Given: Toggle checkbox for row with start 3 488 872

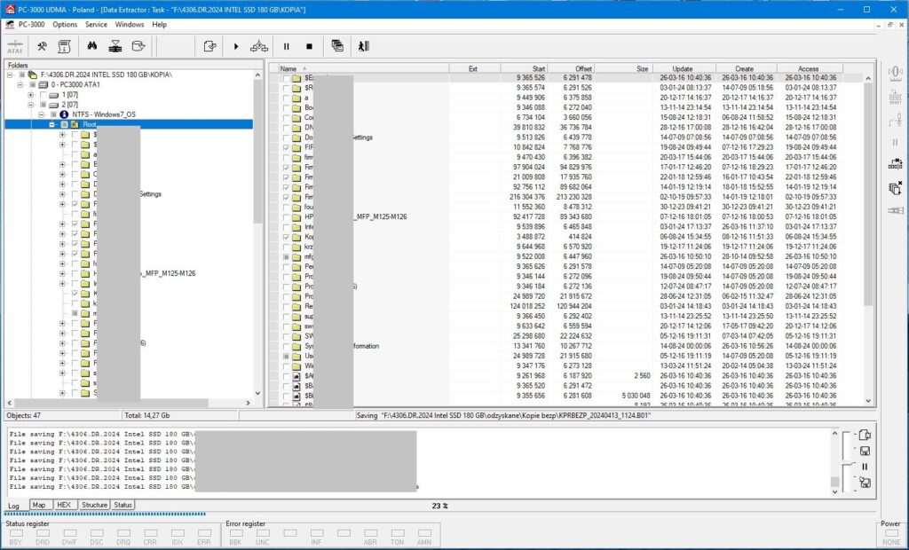Looking at the screenshot, I should coord(287,237).
